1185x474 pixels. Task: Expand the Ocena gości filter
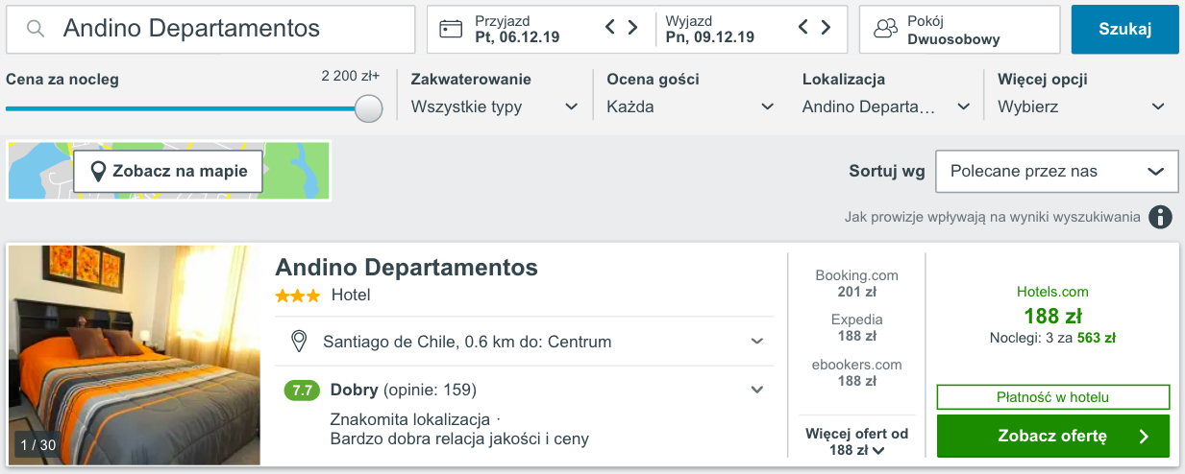(690, 107)
